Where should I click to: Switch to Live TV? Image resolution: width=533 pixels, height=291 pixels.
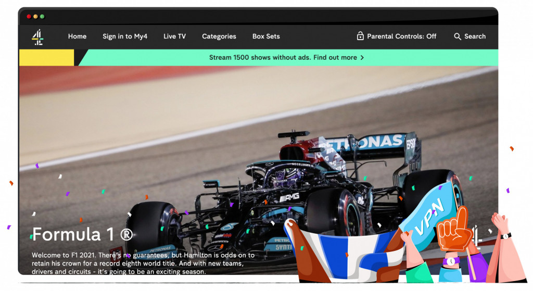pos(174,36)
